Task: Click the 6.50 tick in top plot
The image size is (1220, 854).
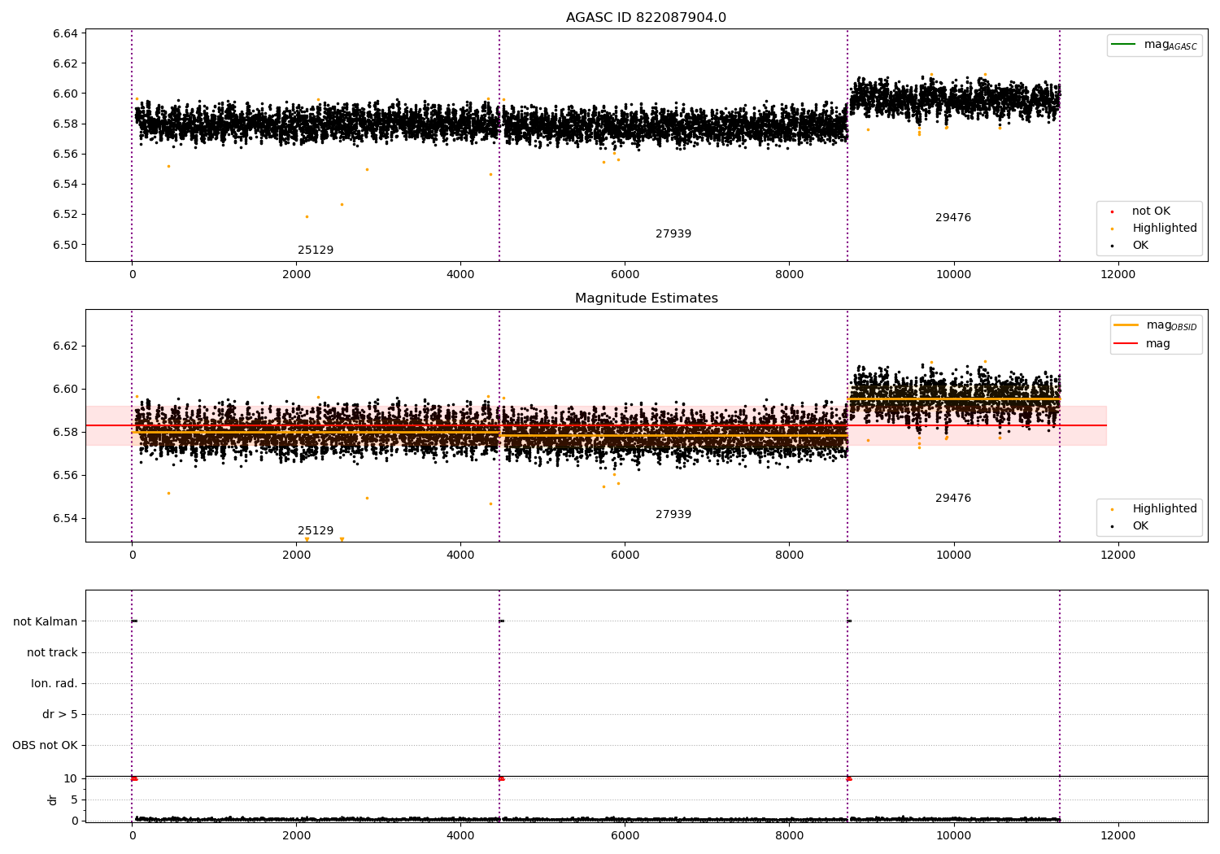Action: pos(65,245)
